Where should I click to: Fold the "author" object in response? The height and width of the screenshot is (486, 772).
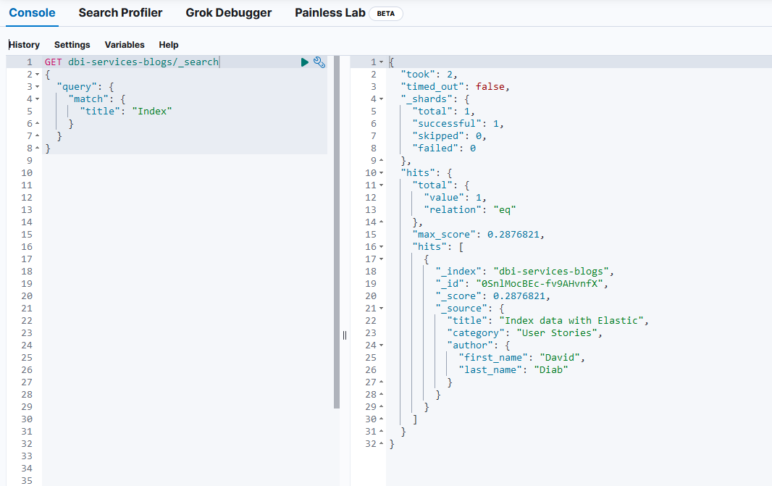pyautogui.click(x=382, y=345)
